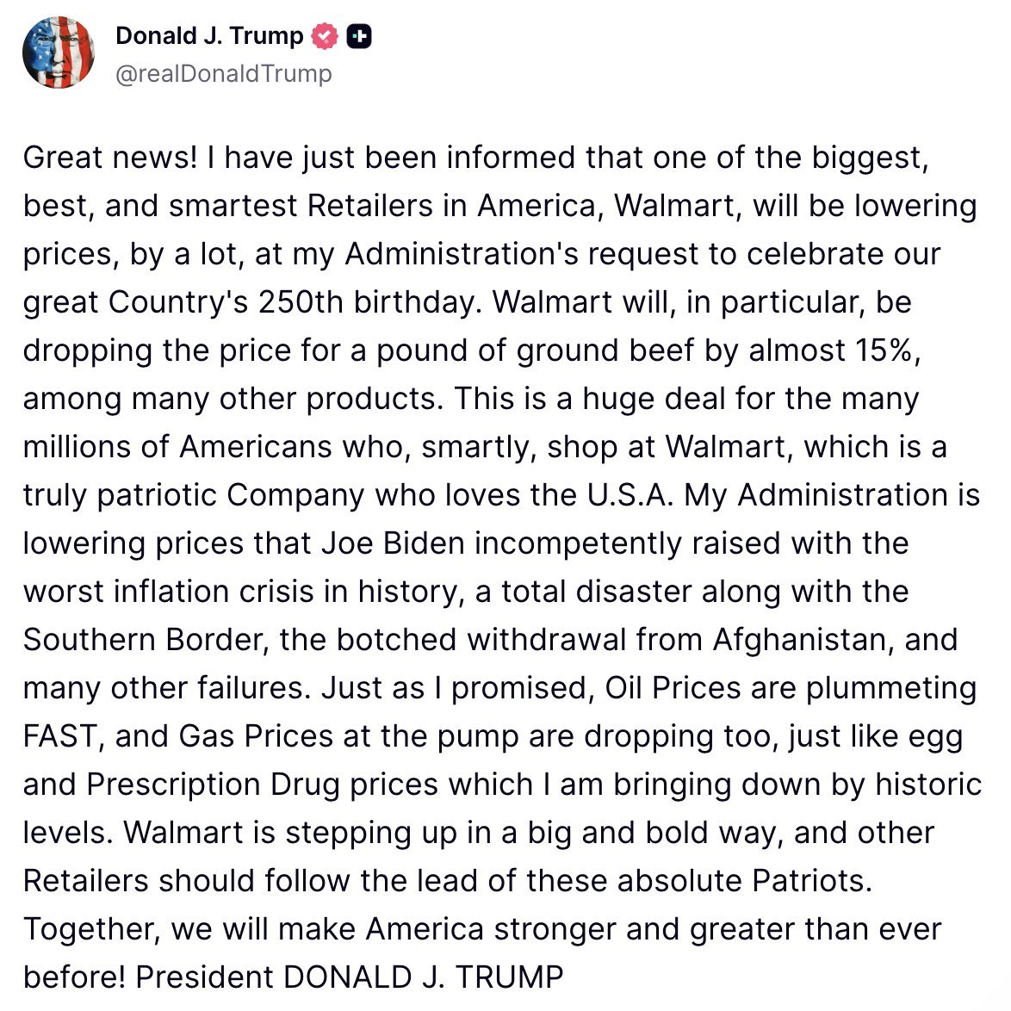
Task: Click the 'Great news!' opening text
Action: tap(110, 158)
